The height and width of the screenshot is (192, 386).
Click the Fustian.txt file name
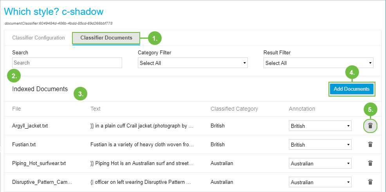click(x=24, y=145)
